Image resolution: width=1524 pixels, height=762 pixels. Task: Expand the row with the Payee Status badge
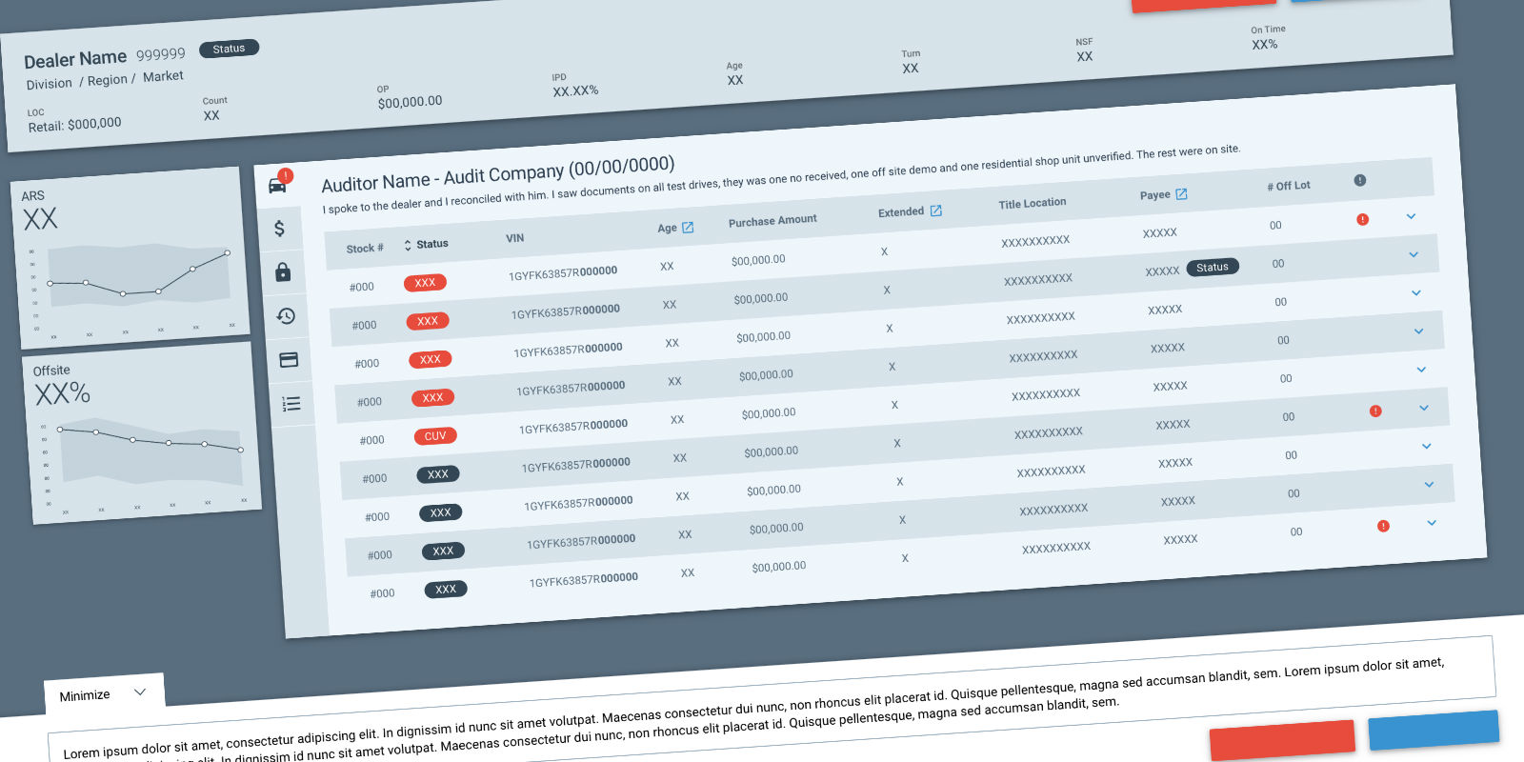click(x=1414, y=254)
